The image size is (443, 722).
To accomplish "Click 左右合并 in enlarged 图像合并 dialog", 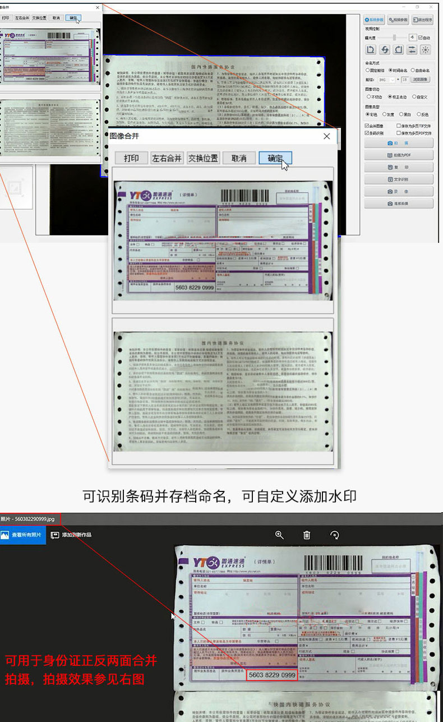I will [167, 158].
